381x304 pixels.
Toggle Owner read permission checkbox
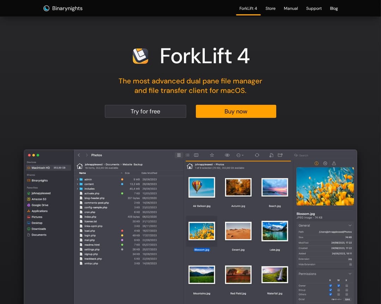click(331, 286)
